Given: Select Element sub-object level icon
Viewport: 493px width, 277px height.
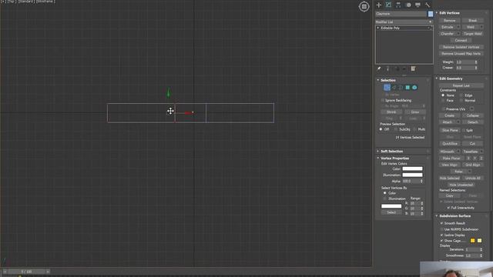Looking at the screenshot, I should pos(414,88).
